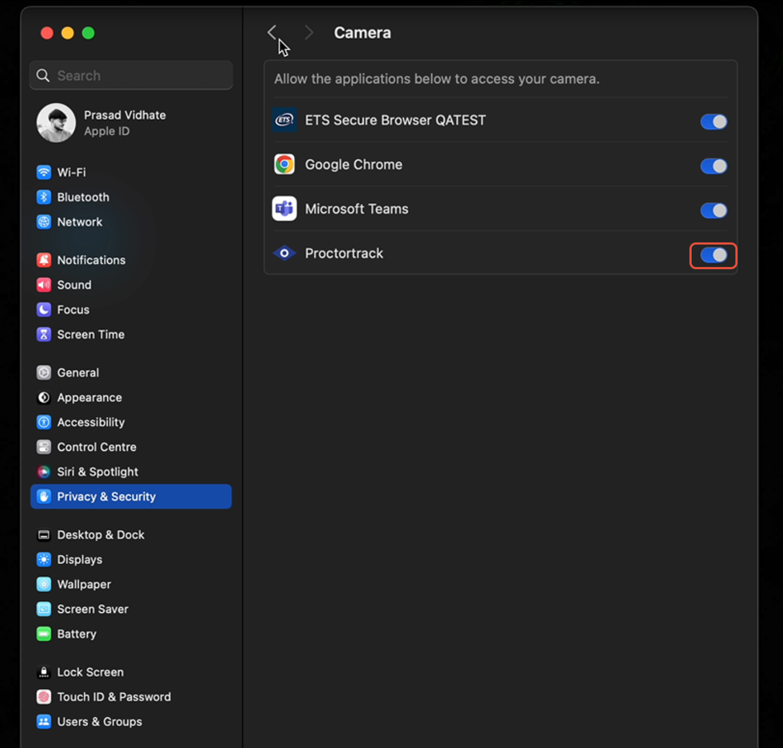Click the search magnifier icon
The height and width of the screenshot is (748, 783).
(x=43, y=76)
